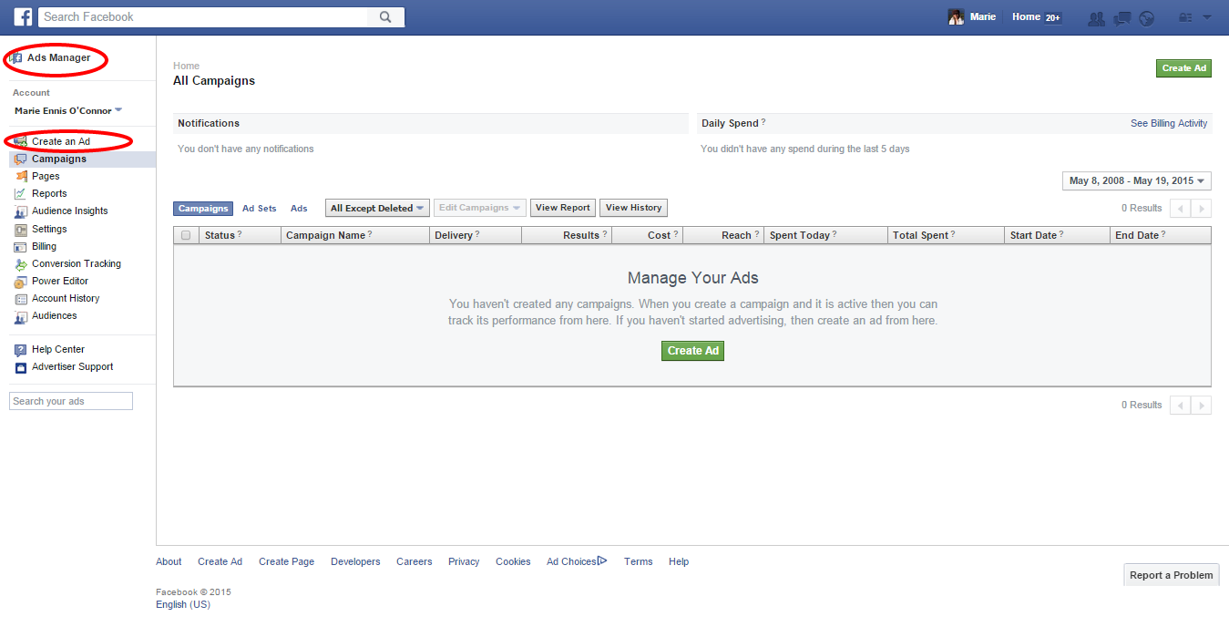
Task: Click the Audience Insights icon
Action: click(x=21, y=211)
